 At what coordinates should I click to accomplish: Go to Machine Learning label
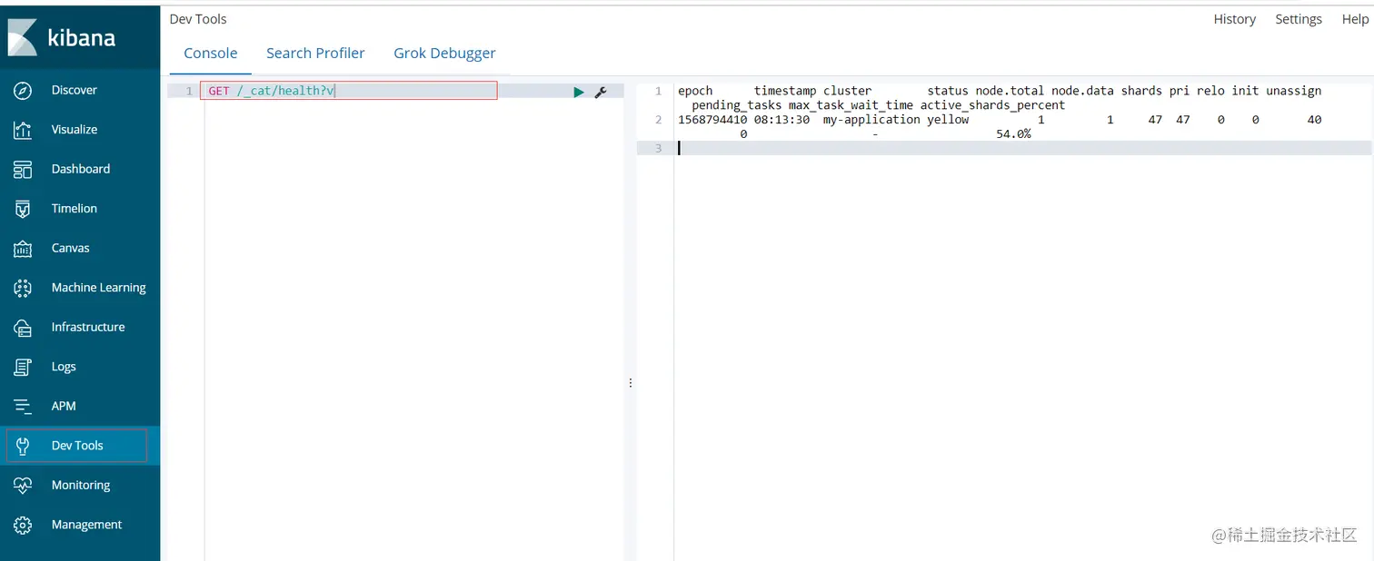(x=99, y=288)
